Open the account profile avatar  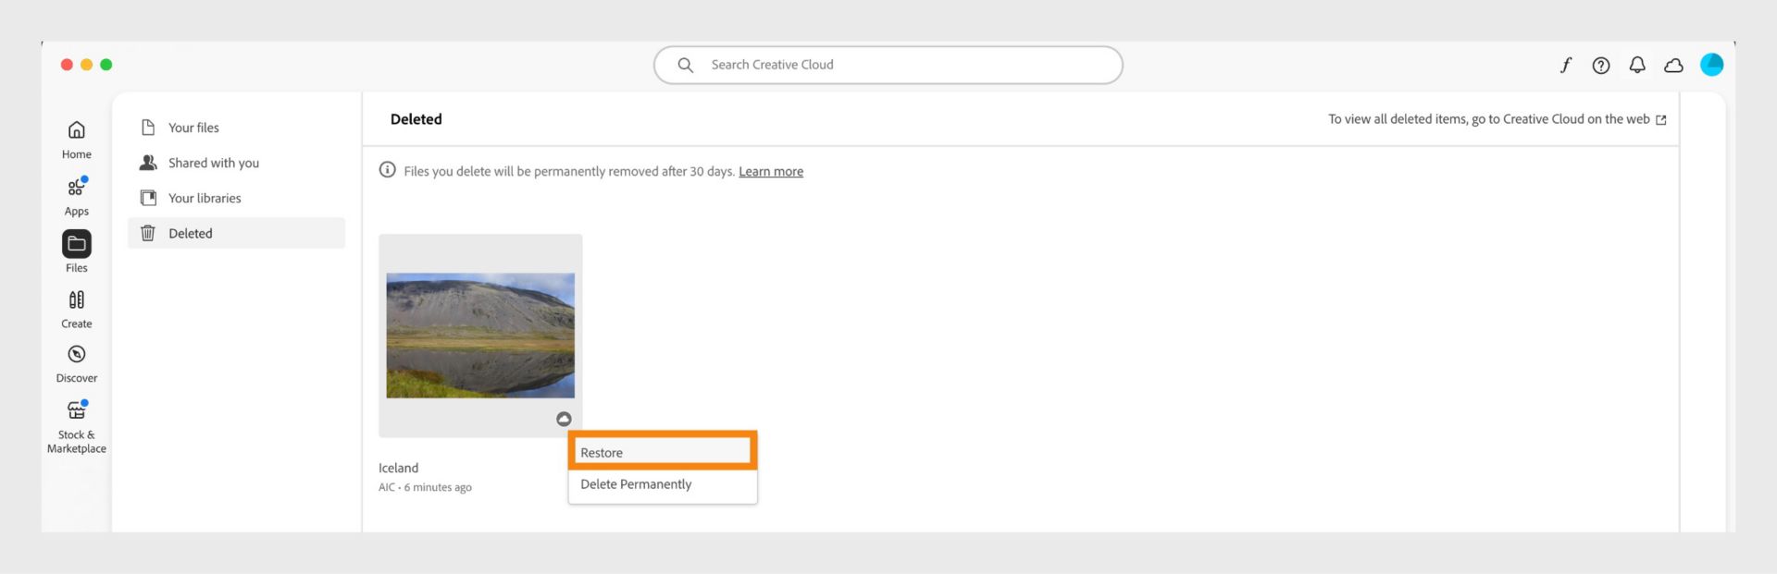1711,65
